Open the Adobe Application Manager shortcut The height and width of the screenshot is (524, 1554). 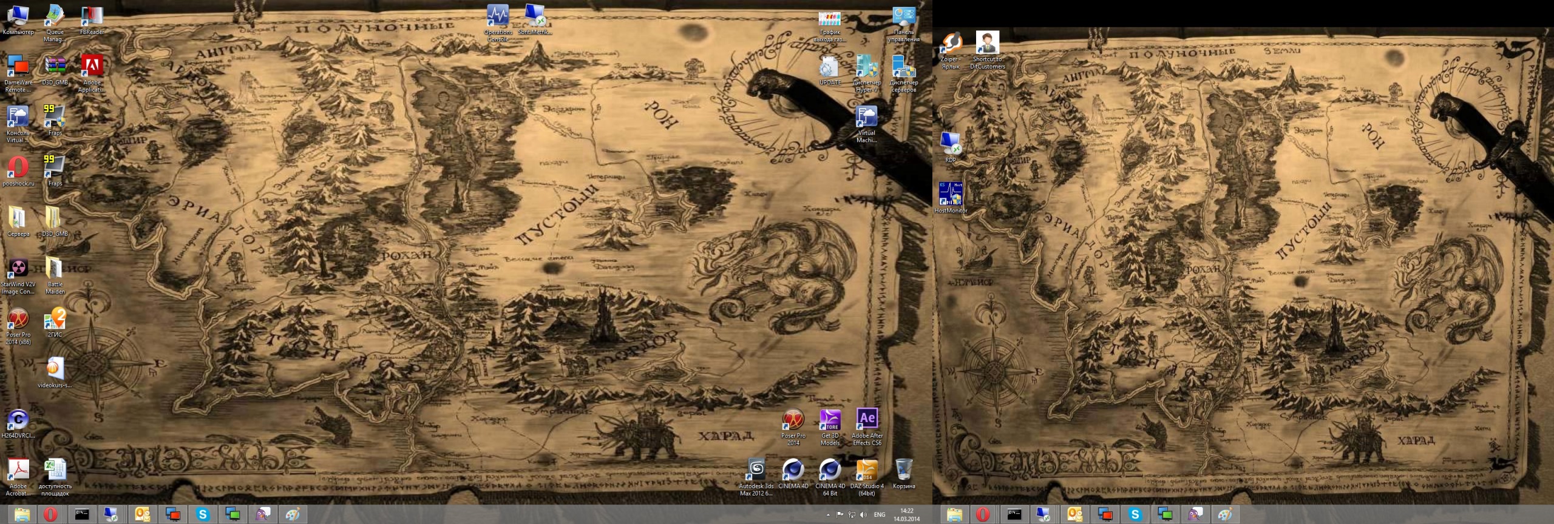(x=92, y=74)
